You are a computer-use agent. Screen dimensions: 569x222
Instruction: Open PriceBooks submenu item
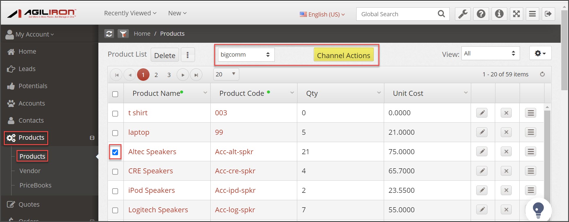35,185
